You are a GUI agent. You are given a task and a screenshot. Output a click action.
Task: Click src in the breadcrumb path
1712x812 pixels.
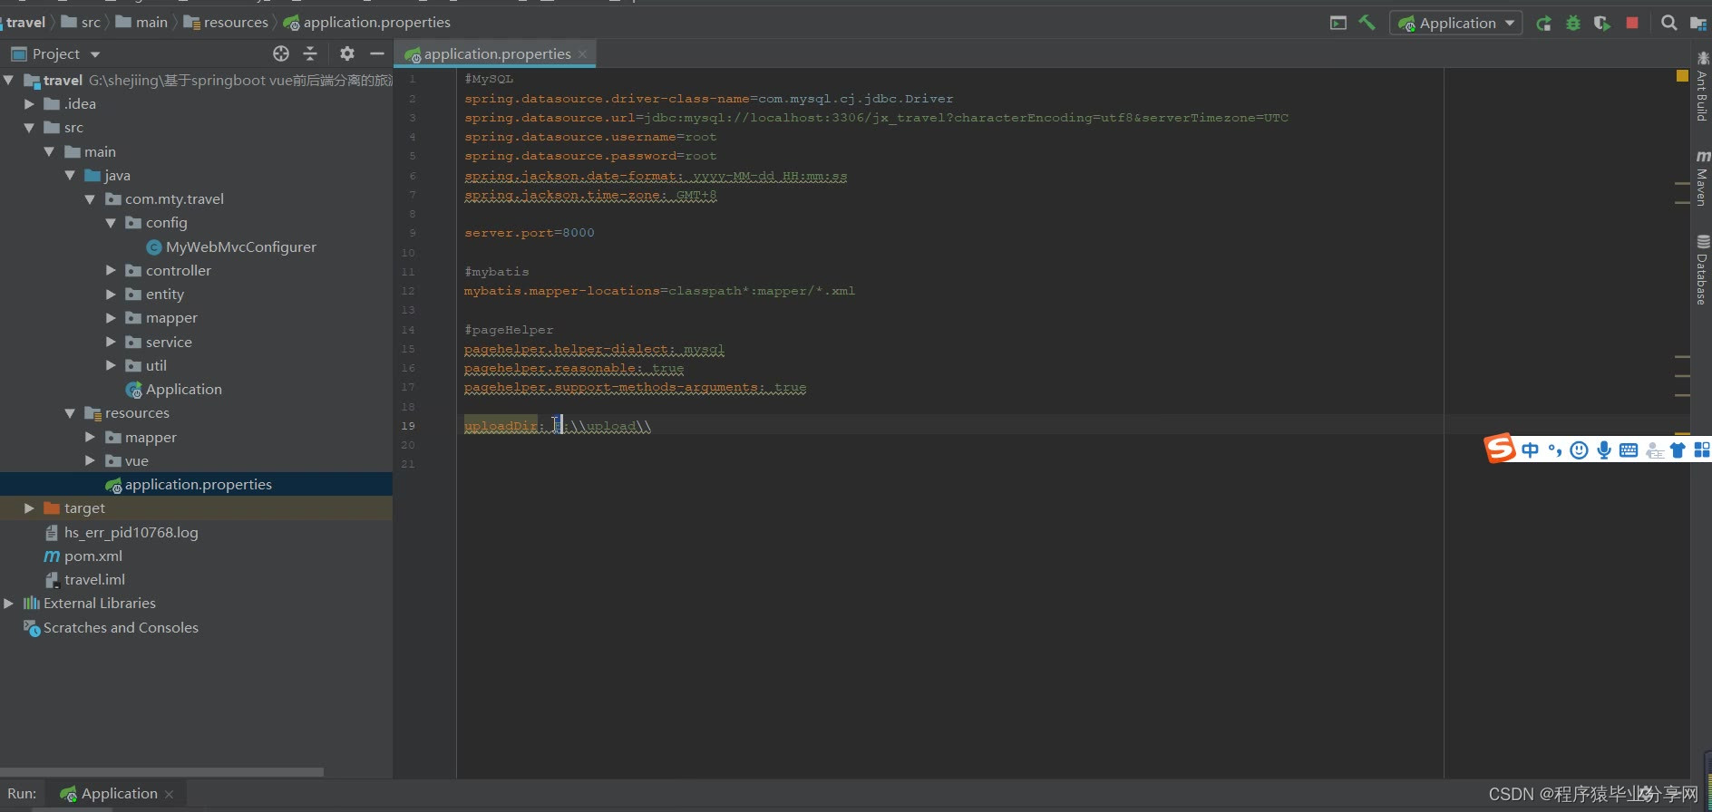[81, 22]
